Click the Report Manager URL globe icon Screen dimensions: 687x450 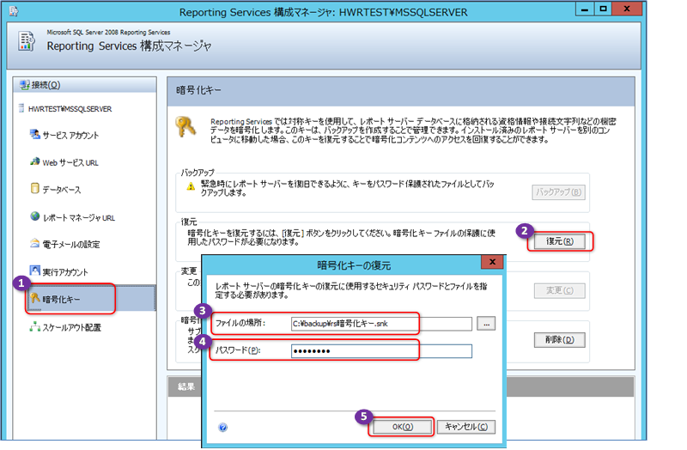coord(34,216)
